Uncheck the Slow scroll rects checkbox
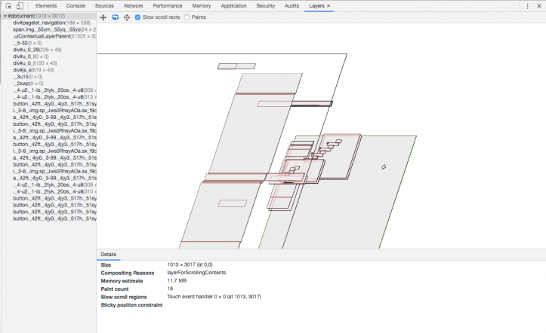Screen dimensions: 546x333 coord(137,17)
